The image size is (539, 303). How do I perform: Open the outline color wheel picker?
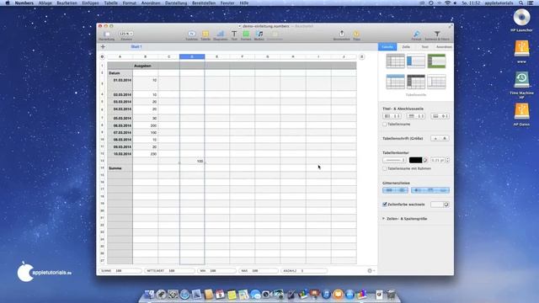point(425,160)
